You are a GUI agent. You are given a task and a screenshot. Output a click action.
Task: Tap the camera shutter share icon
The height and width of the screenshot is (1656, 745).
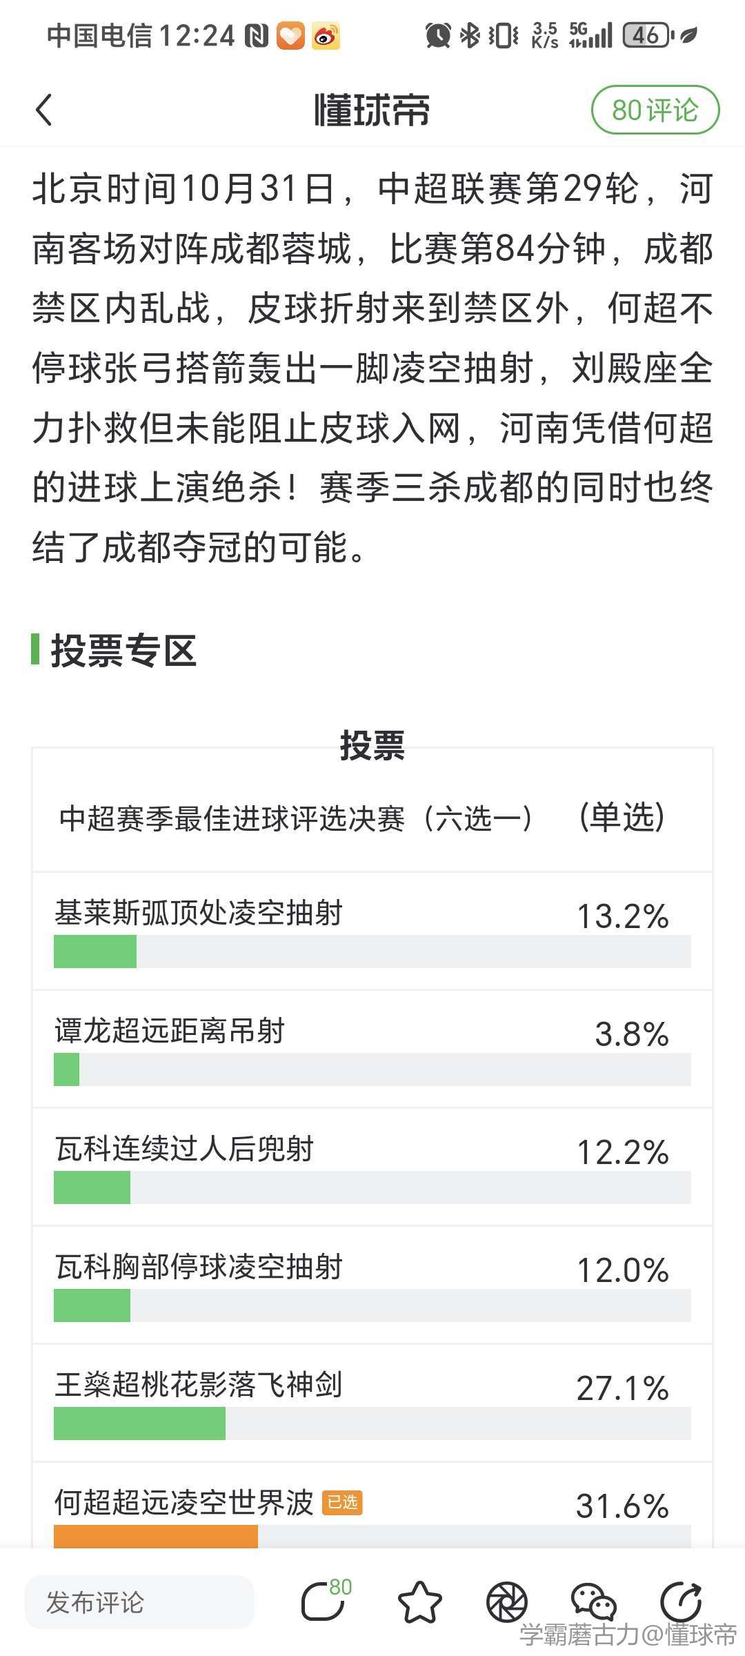click(507, 1601)
